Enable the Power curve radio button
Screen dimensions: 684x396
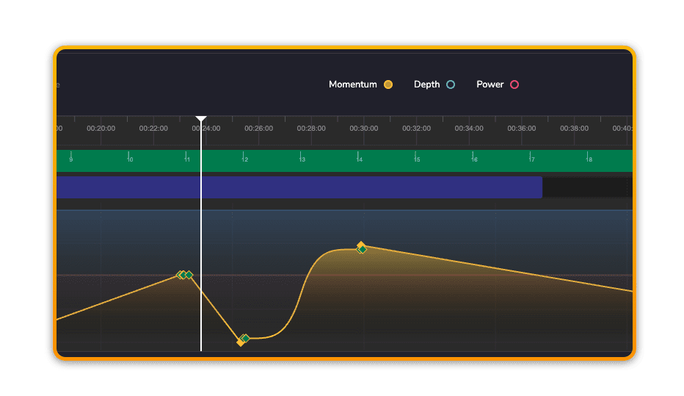514,84
